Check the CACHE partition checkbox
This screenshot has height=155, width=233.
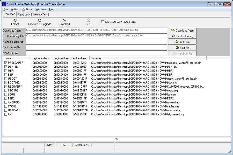tap(6, 106)
